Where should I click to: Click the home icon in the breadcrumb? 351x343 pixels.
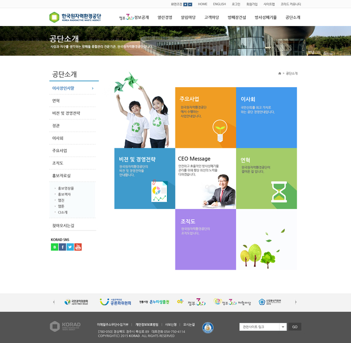point(280,73)
